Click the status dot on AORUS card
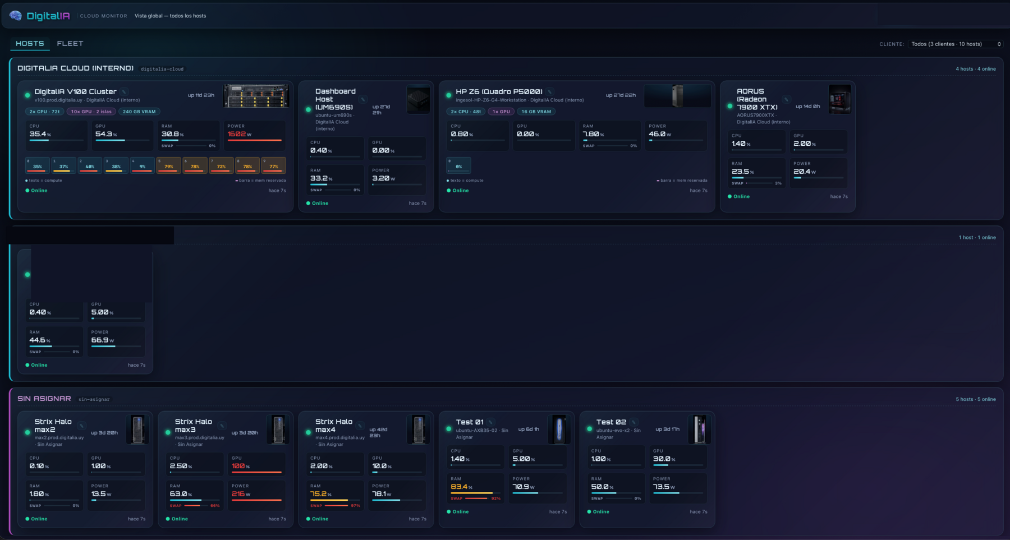 (x=730, y=106)
